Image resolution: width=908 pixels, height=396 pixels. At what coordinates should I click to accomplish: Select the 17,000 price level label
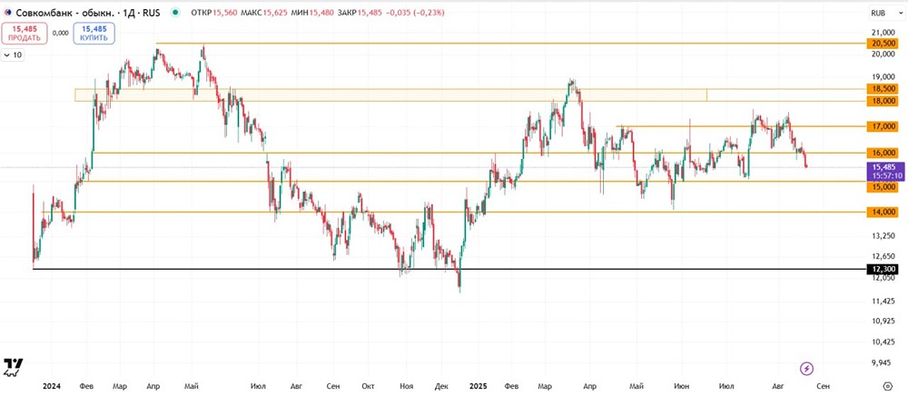pos(882,125)
